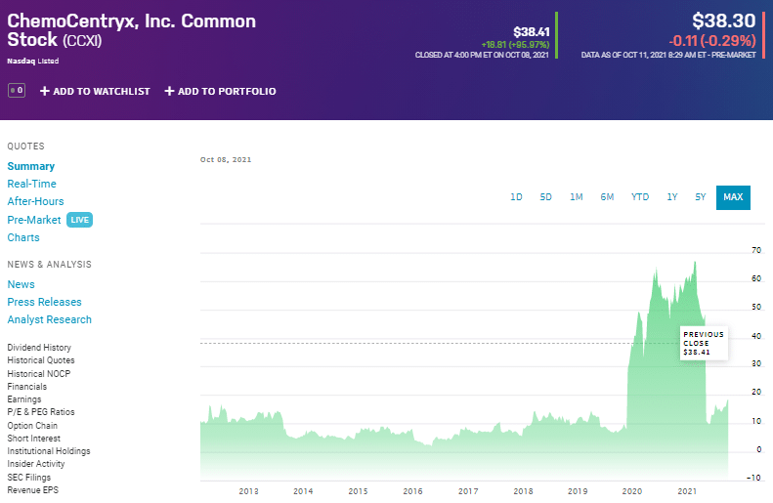Click the plus icon beside Add to Watchlist
Screen dimensions: 773x503
[x=44, y=91]
